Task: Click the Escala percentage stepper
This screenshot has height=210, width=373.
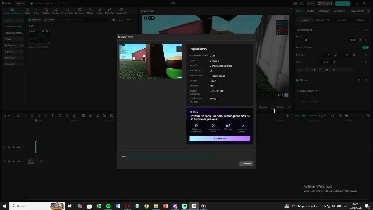Action: point(360,40)
